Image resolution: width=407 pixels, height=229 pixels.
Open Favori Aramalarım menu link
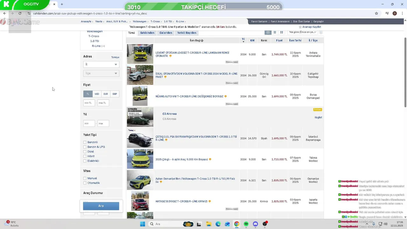click(x=280, y=21)
